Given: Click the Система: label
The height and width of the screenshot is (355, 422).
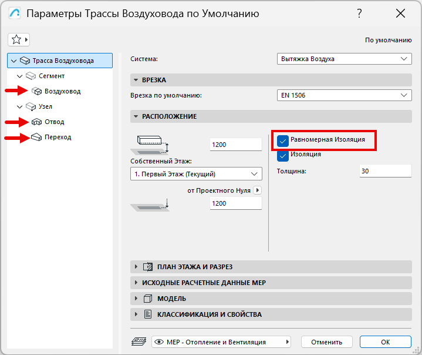Looking at the screenshot, I should [144, 59].
